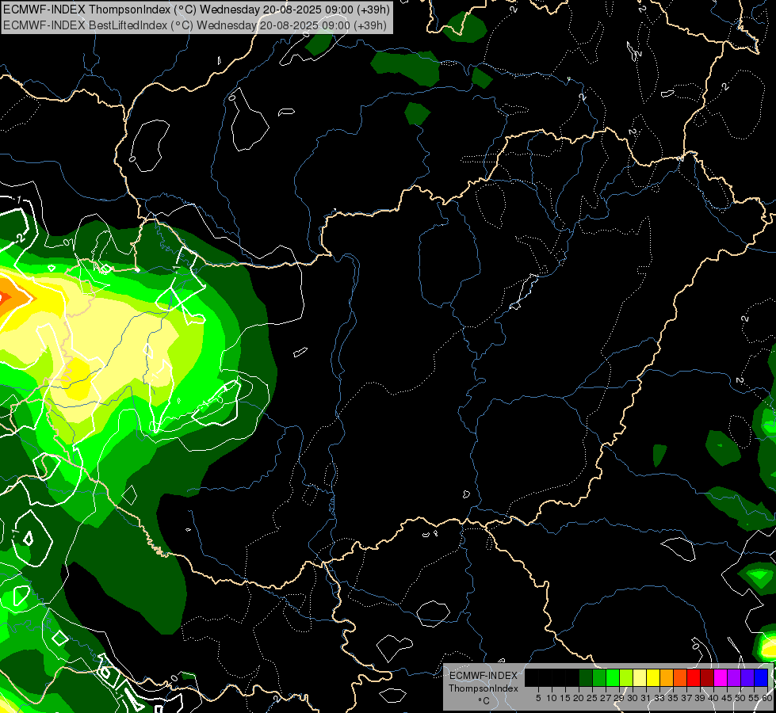Click the legend tick value 37
This screenshot has height=713, width=776.
point(687,698)
